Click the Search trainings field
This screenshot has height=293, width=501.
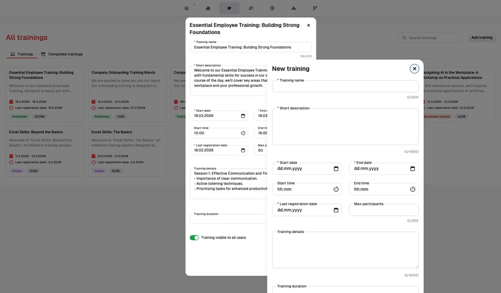433,38
